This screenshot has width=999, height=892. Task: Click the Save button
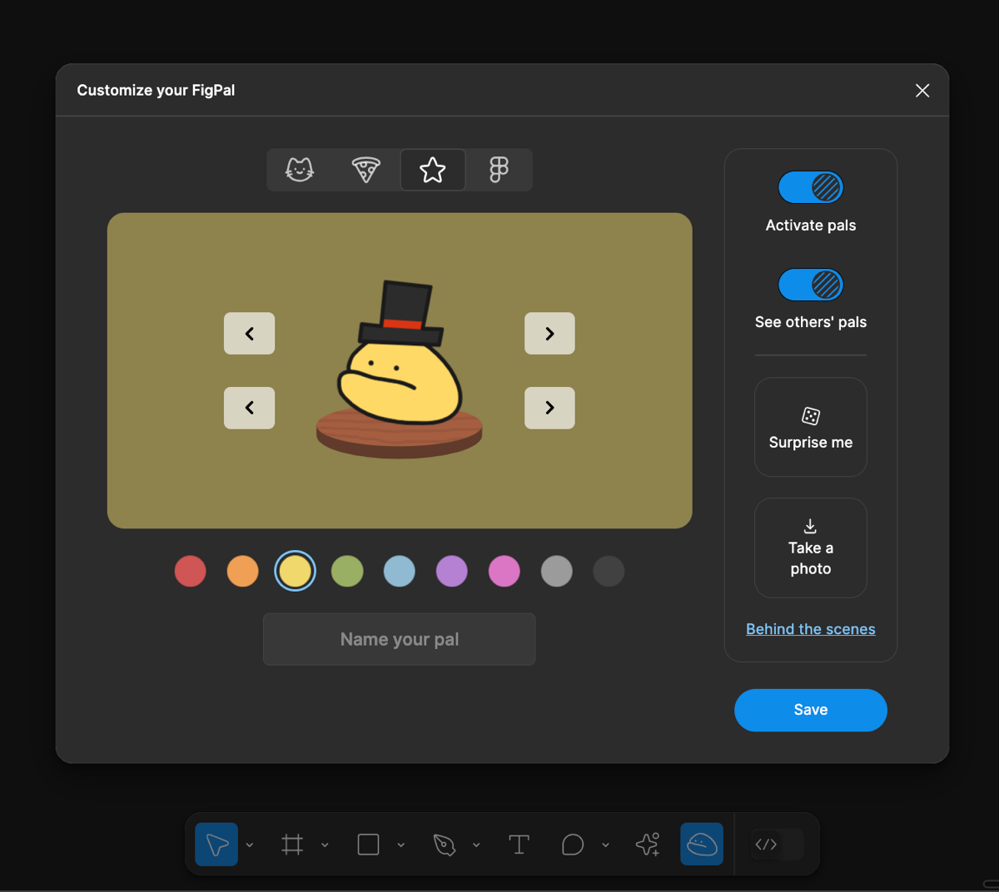coord(810,710)
